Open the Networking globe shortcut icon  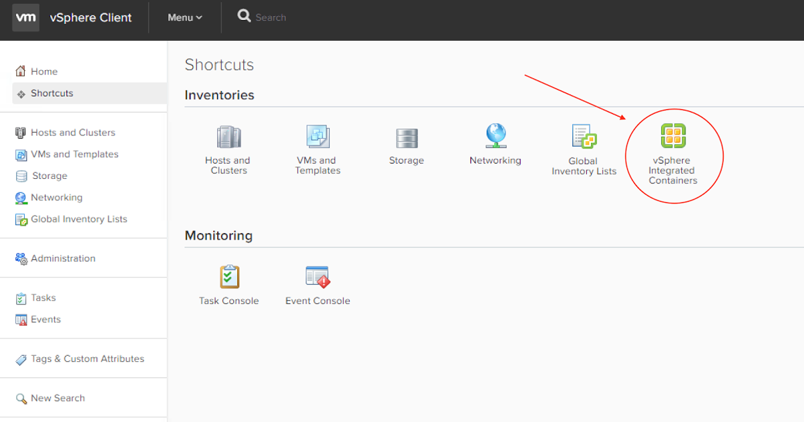coord(496,137)
